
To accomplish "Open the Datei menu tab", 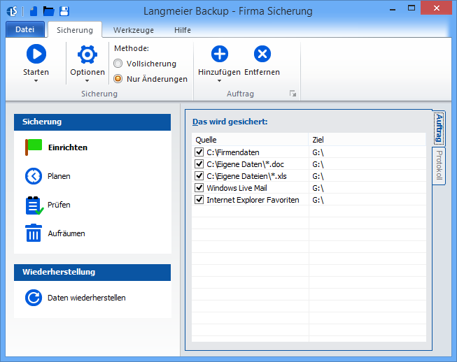I will (x=24, y=30).
